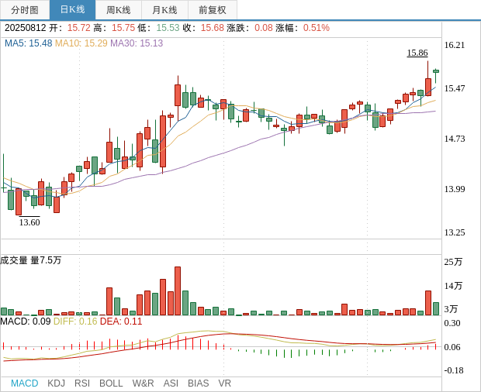481x392 pixels.
Task: Switch to the 分时图 tab
Action: [25, 10]
